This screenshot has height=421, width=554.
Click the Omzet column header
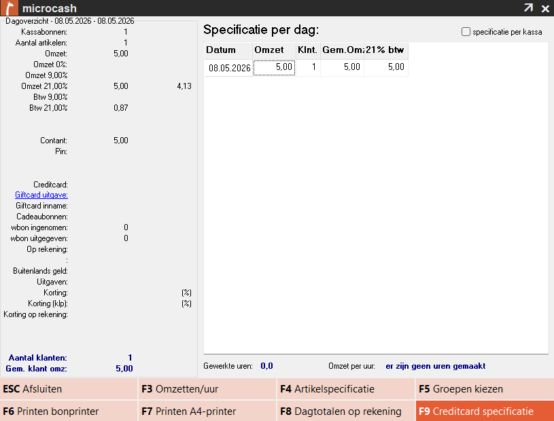[274, 50]
